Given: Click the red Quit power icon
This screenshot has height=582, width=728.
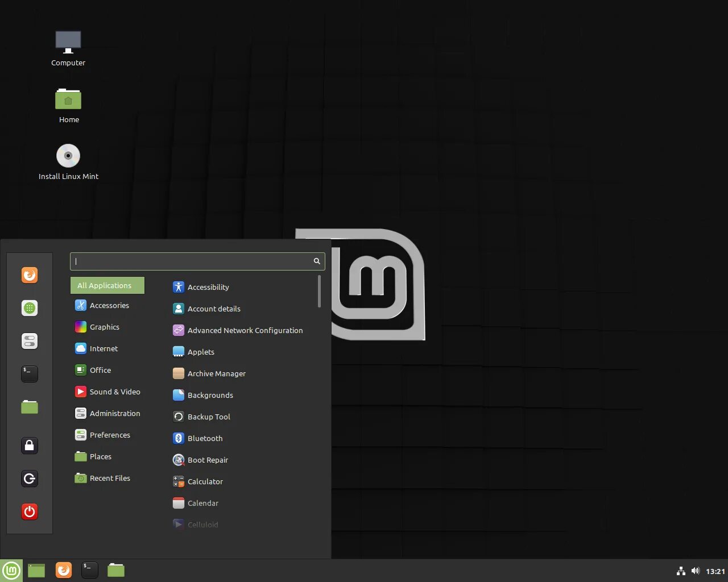Looking at the screenshot, I should pos(30,512).
